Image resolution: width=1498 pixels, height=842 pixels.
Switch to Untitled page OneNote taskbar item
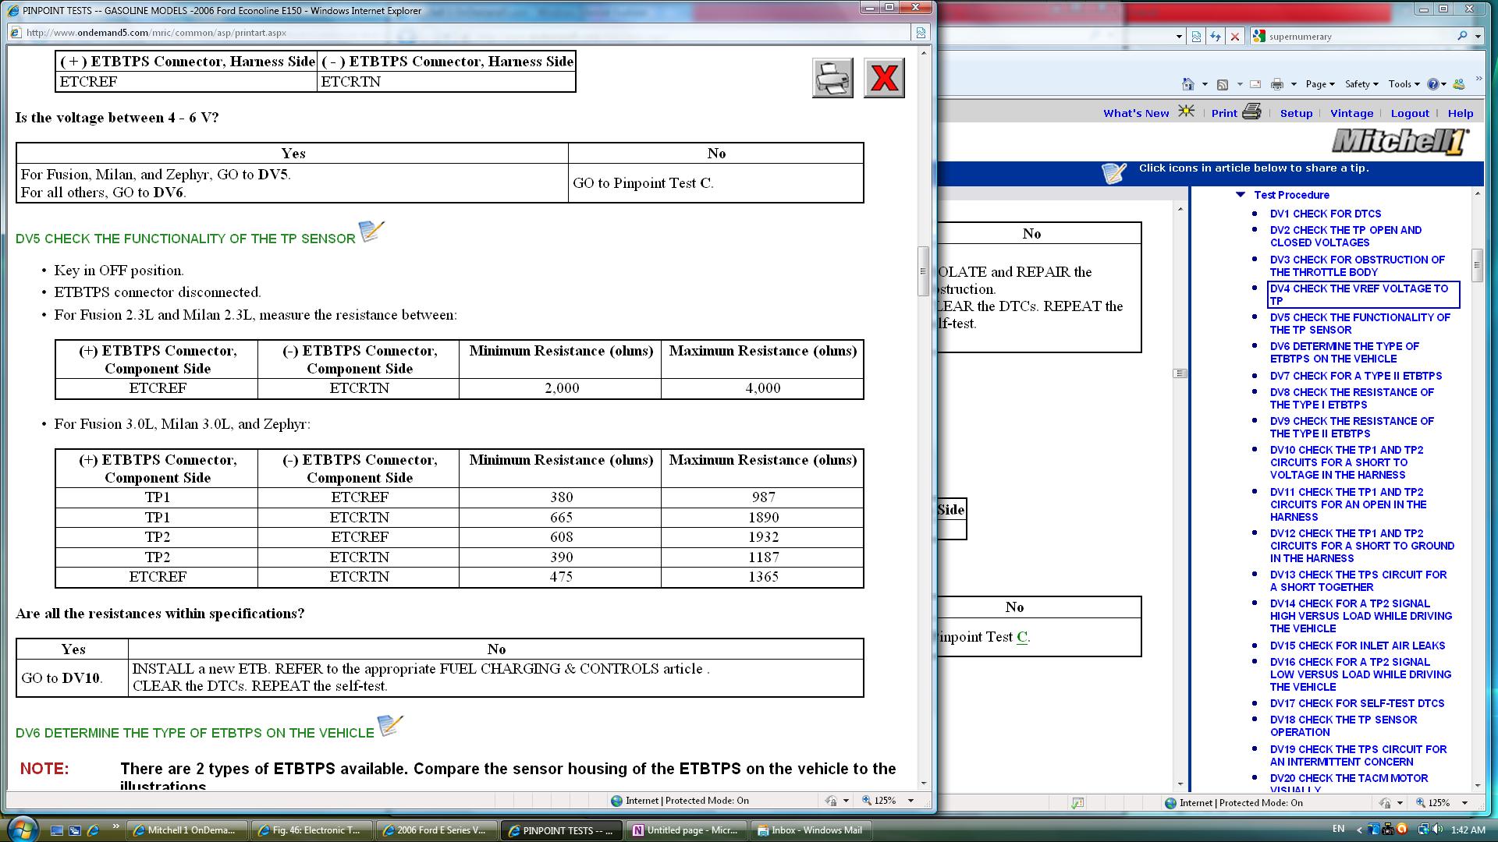click(x=685, y=830)
